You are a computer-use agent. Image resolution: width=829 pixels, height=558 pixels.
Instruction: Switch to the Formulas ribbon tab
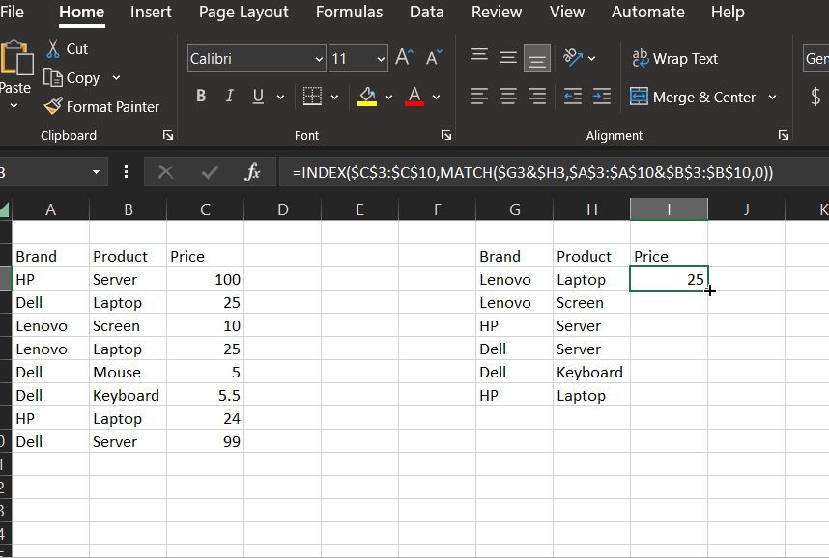point(349,13)
